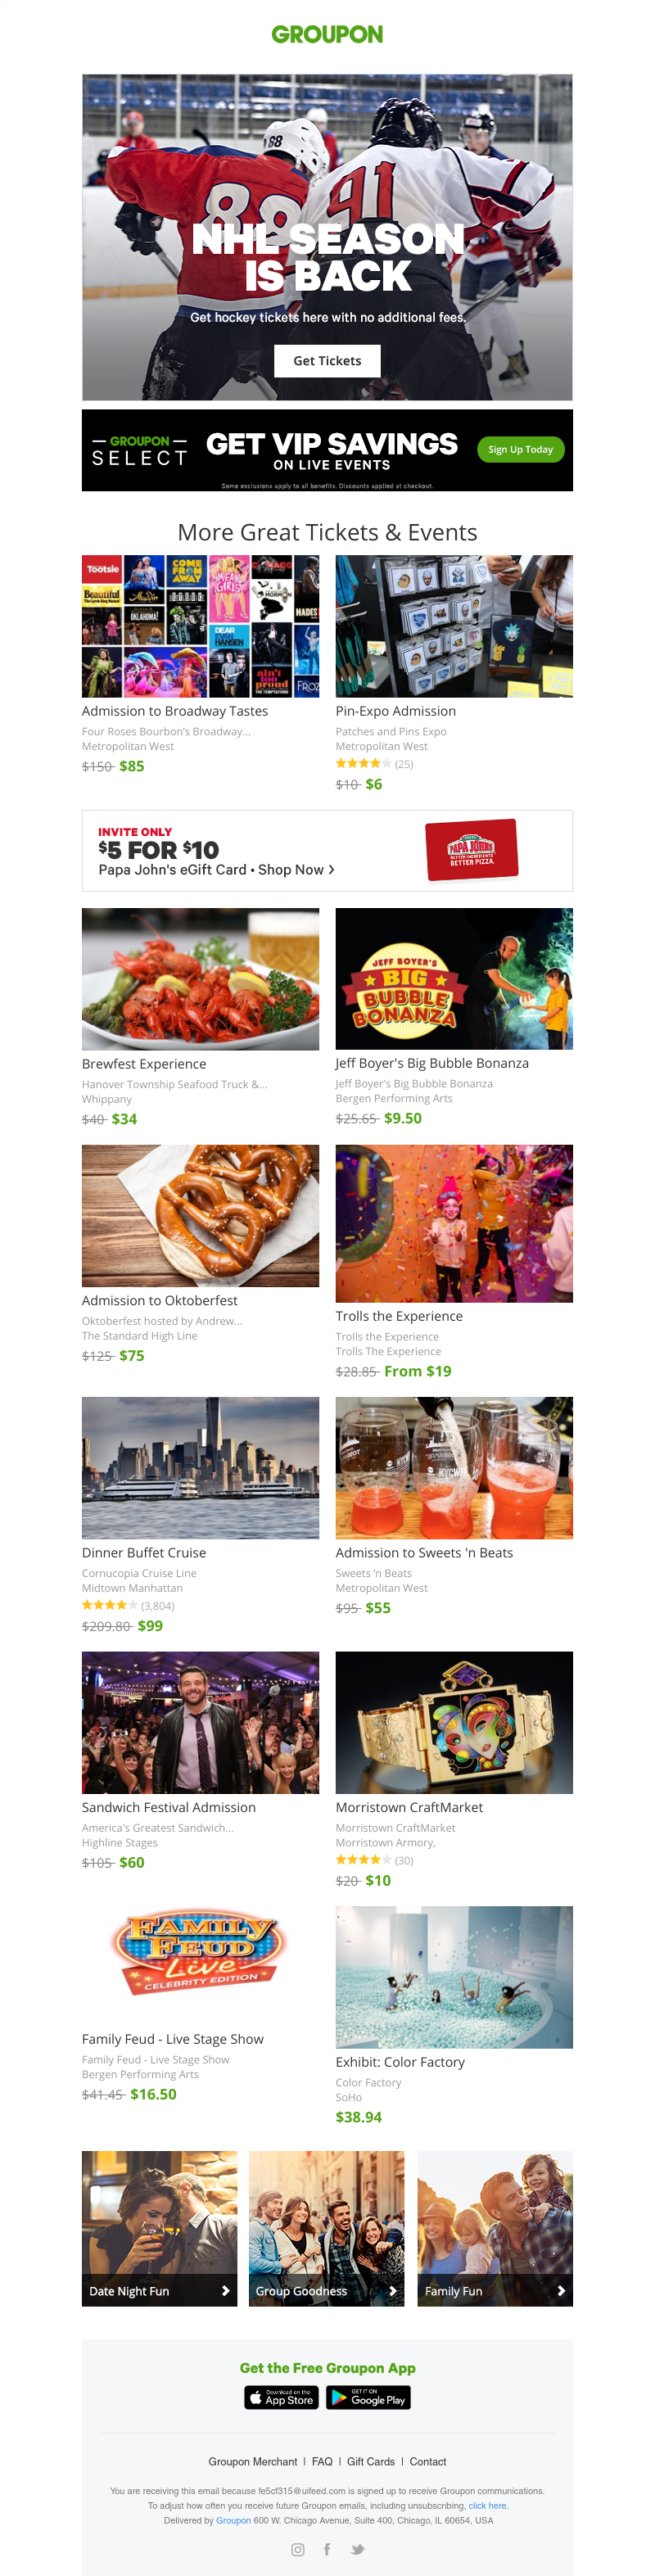Click the unsubscribe 'click here' link

click(488, 2505)
